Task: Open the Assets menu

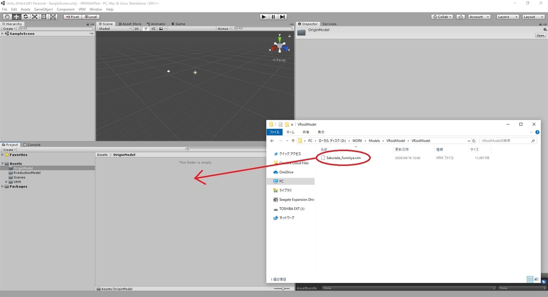Action: 26,9
